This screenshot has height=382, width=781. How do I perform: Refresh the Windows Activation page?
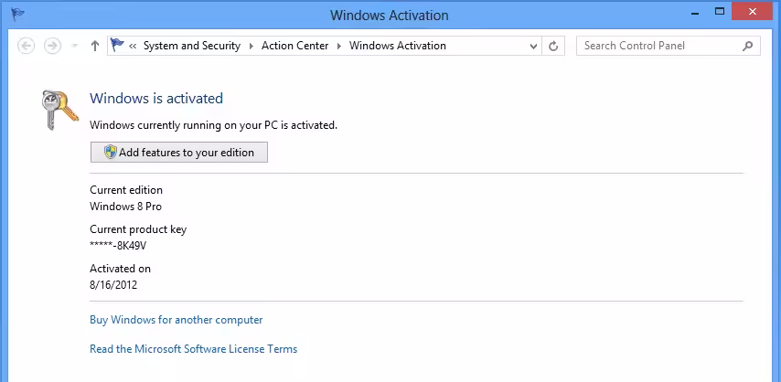click(553, 46)
